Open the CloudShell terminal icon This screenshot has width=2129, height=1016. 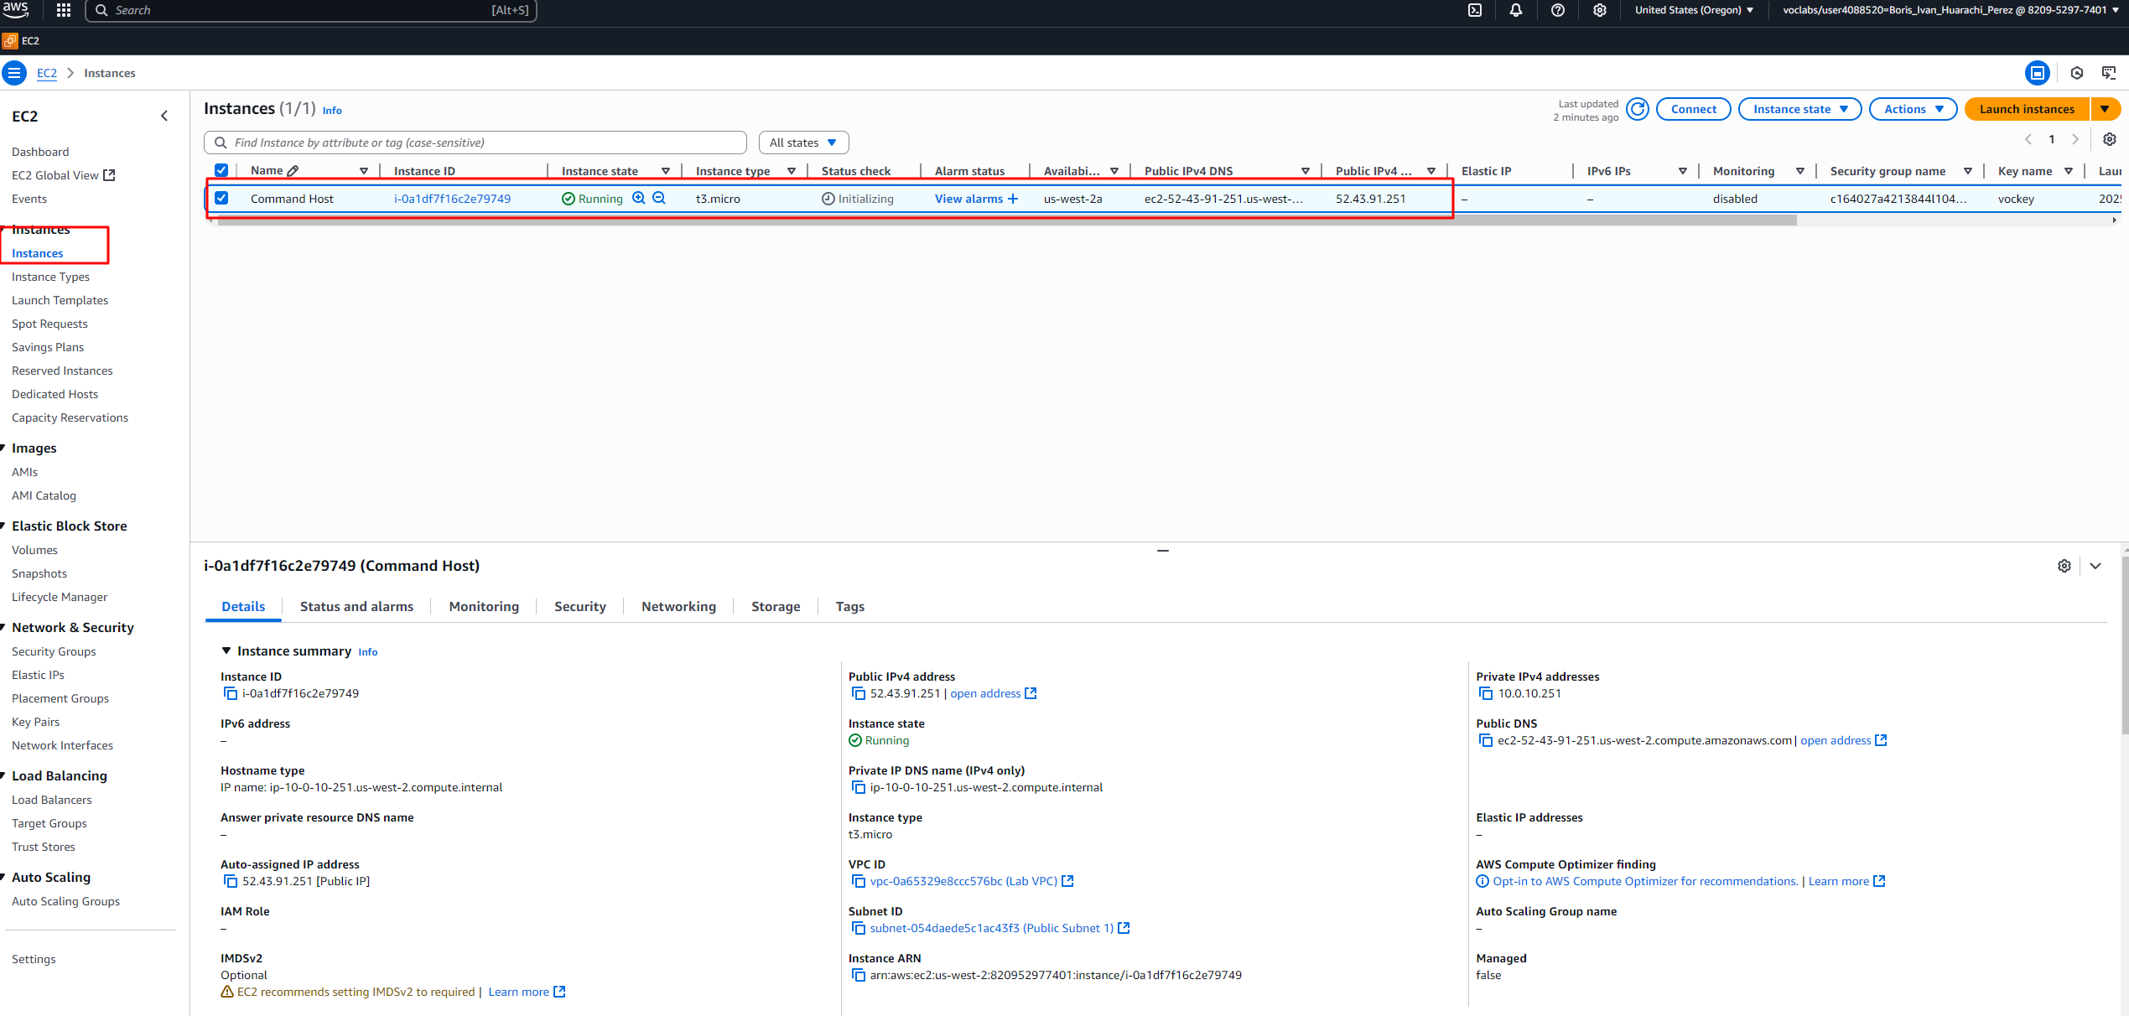[1475, 10]
